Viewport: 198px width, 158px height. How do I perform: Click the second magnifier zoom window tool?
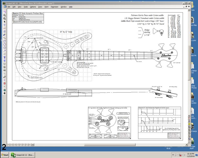click(x=4, y=19)
